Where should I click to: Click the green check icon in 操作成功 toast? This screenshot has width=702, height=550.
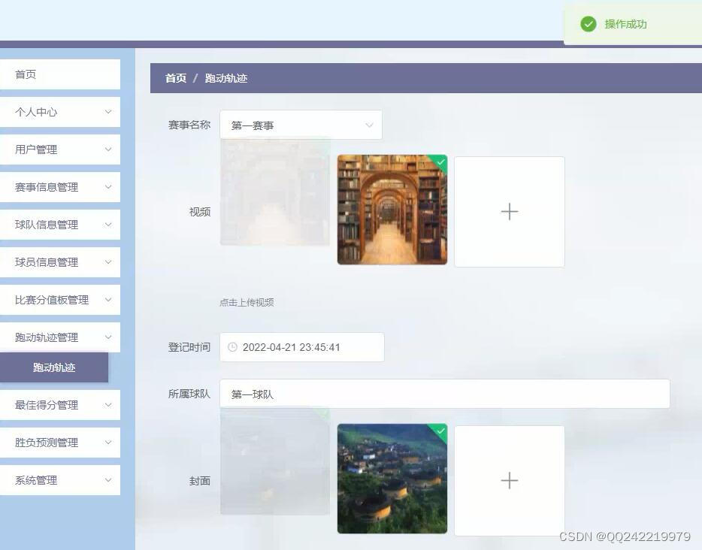(589, 24)
